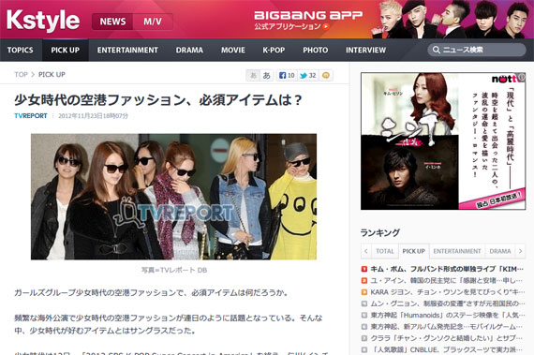Screen dimensions: 534x355
Task: Show next ranking tabs with right chevron
Action: click(520, 251)
